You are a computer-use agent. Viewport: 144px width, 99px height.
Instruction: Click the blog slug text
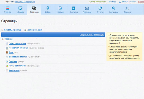pos(16,53)
